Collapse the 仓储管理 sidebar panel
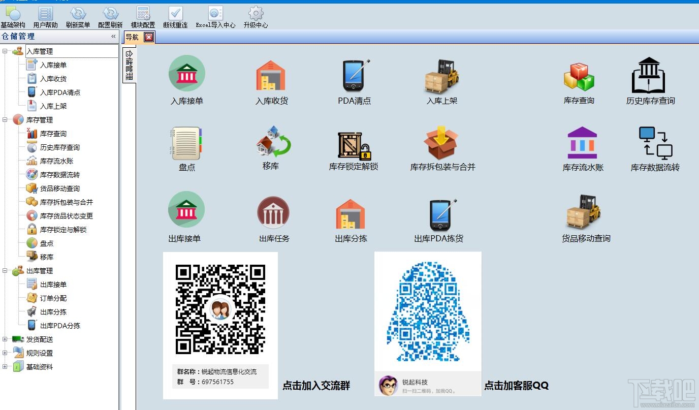This screenshot has width=699, height=410. (113, 37)
